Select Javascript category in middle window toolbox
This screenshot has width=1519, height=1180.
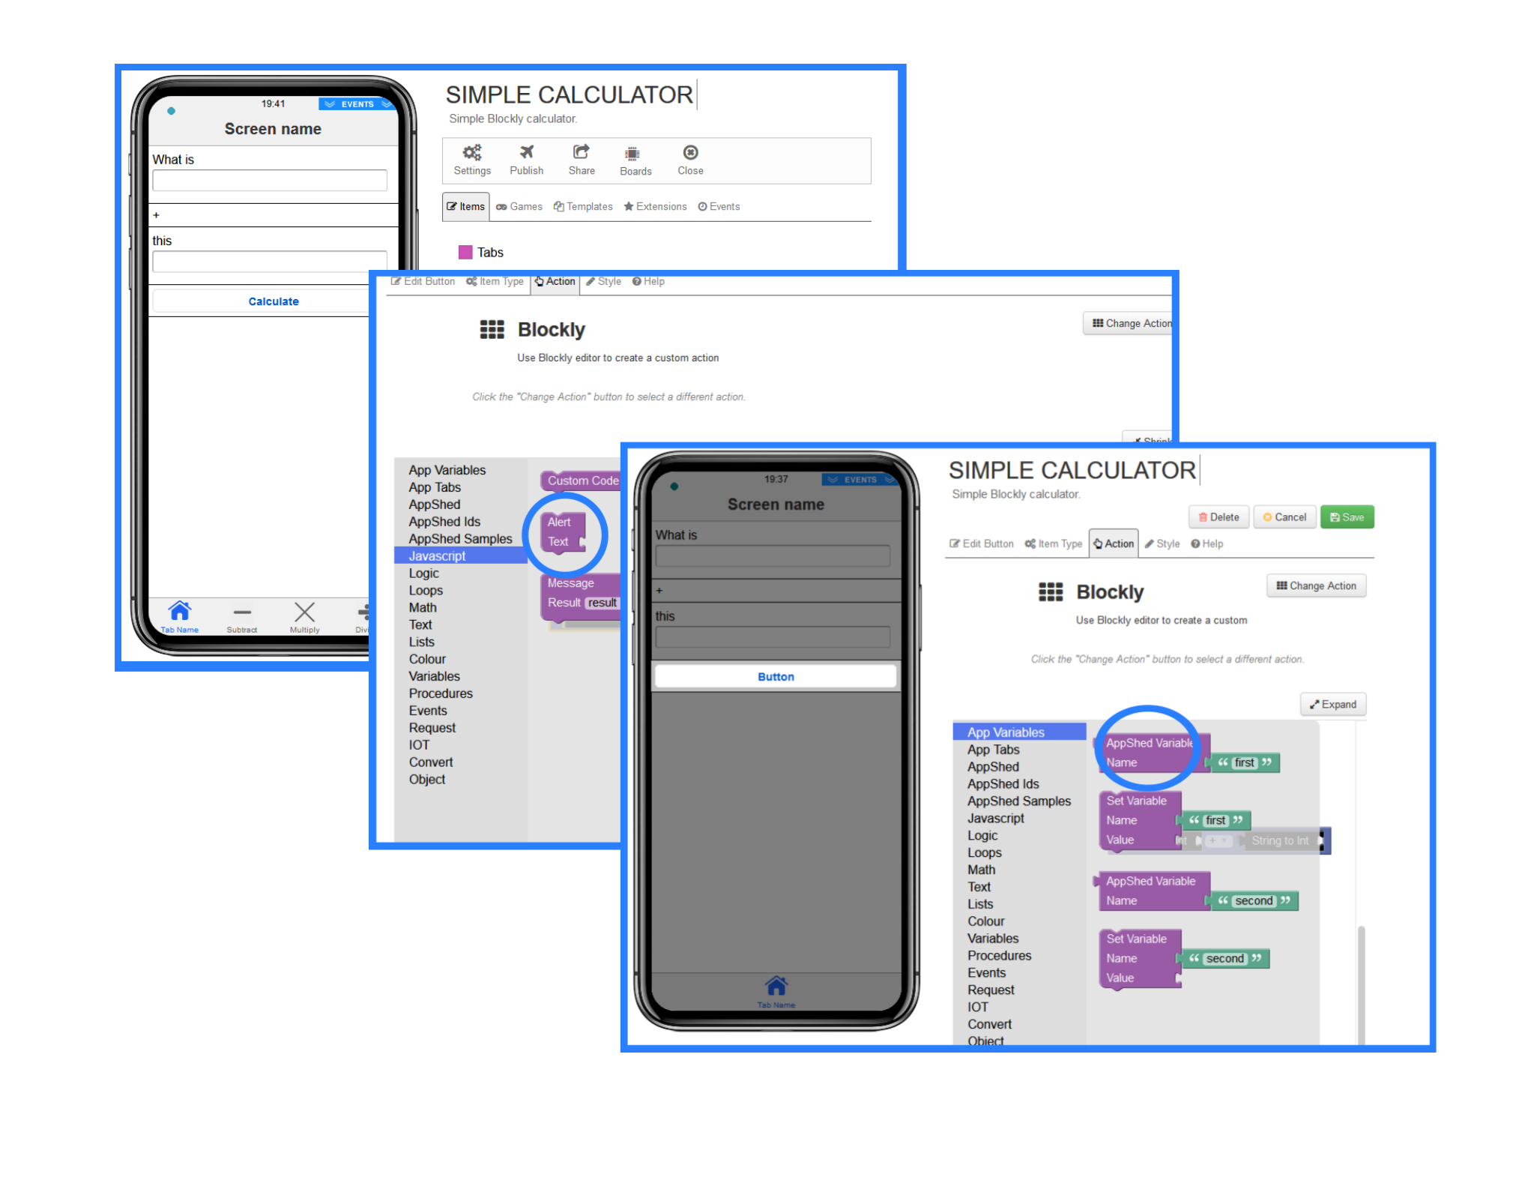coord(460,556)
